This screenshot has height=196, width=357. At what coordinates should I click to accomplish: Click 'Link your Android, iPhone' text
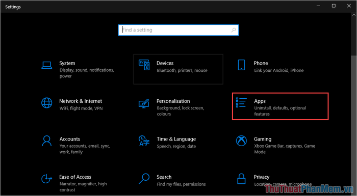click(x=279, y=70)
